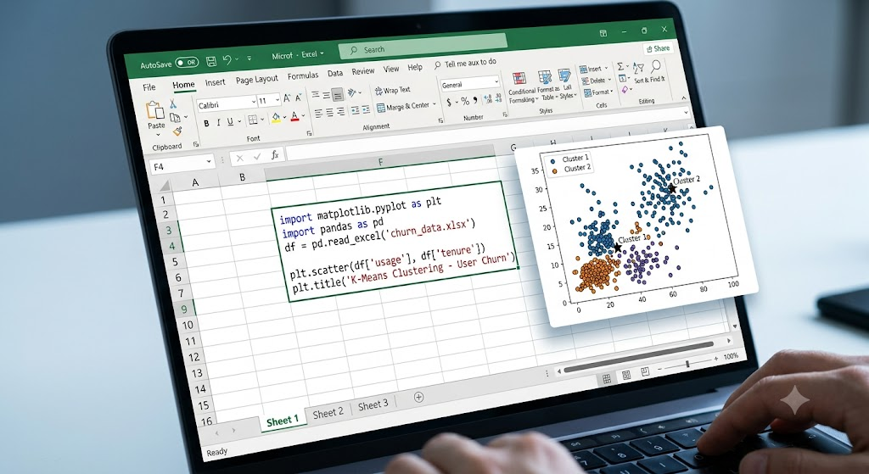
Task: Switch to the Page Layout tab
Action: [x=256, y=79]
